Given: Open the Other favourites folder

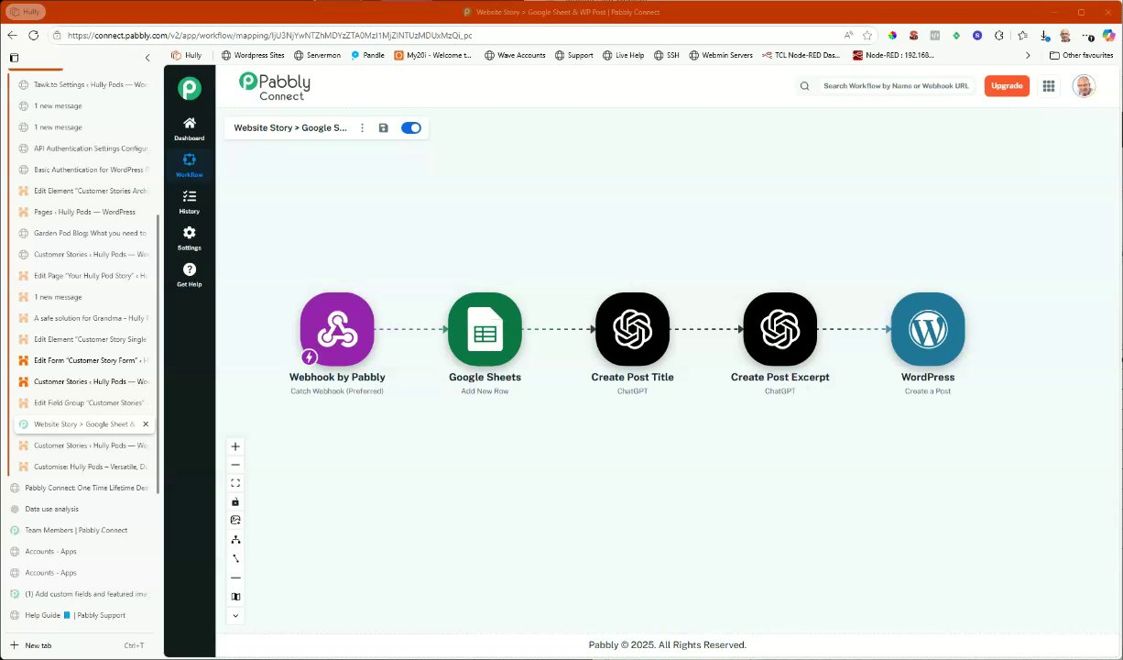Looking at the screenshot, I should coord(1081,55).
